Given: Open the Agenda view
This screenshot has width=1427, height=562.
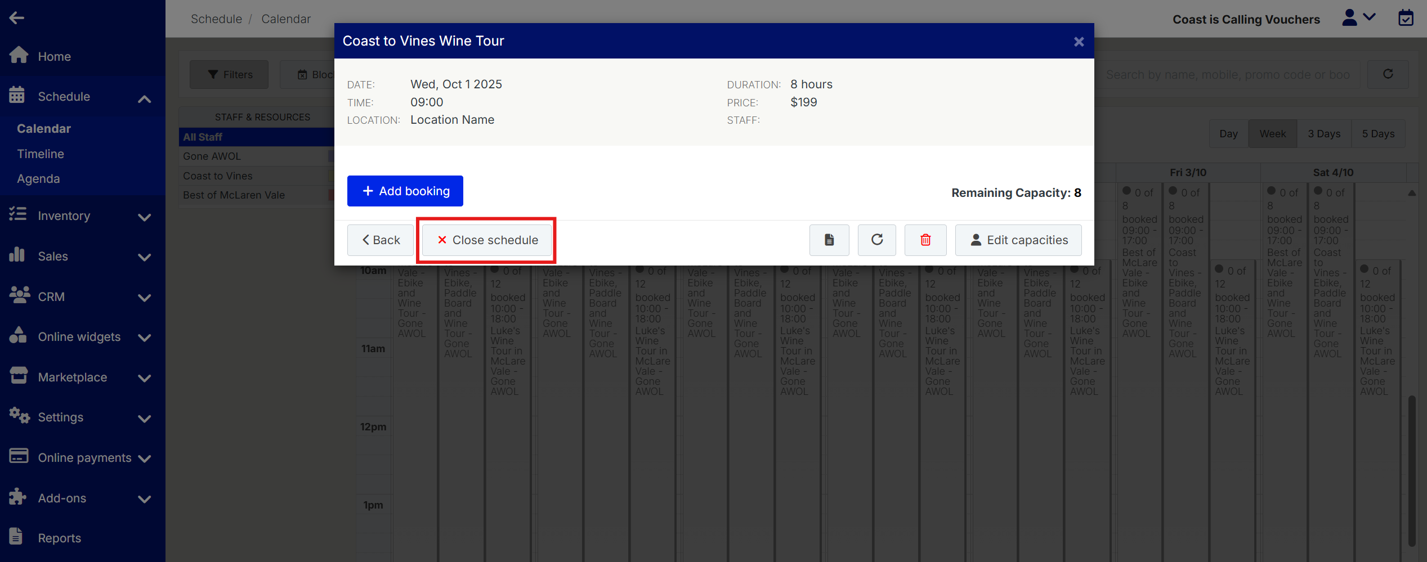Looking at the screenshot, I should 38,179.
